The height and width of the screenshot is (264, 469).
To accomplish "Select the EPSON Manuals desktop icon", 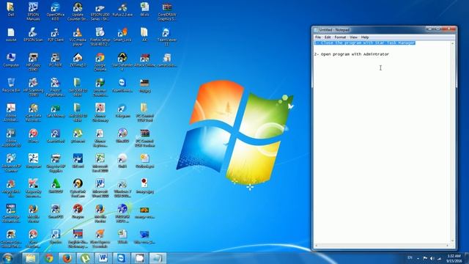I will click(x=33, y=12).
